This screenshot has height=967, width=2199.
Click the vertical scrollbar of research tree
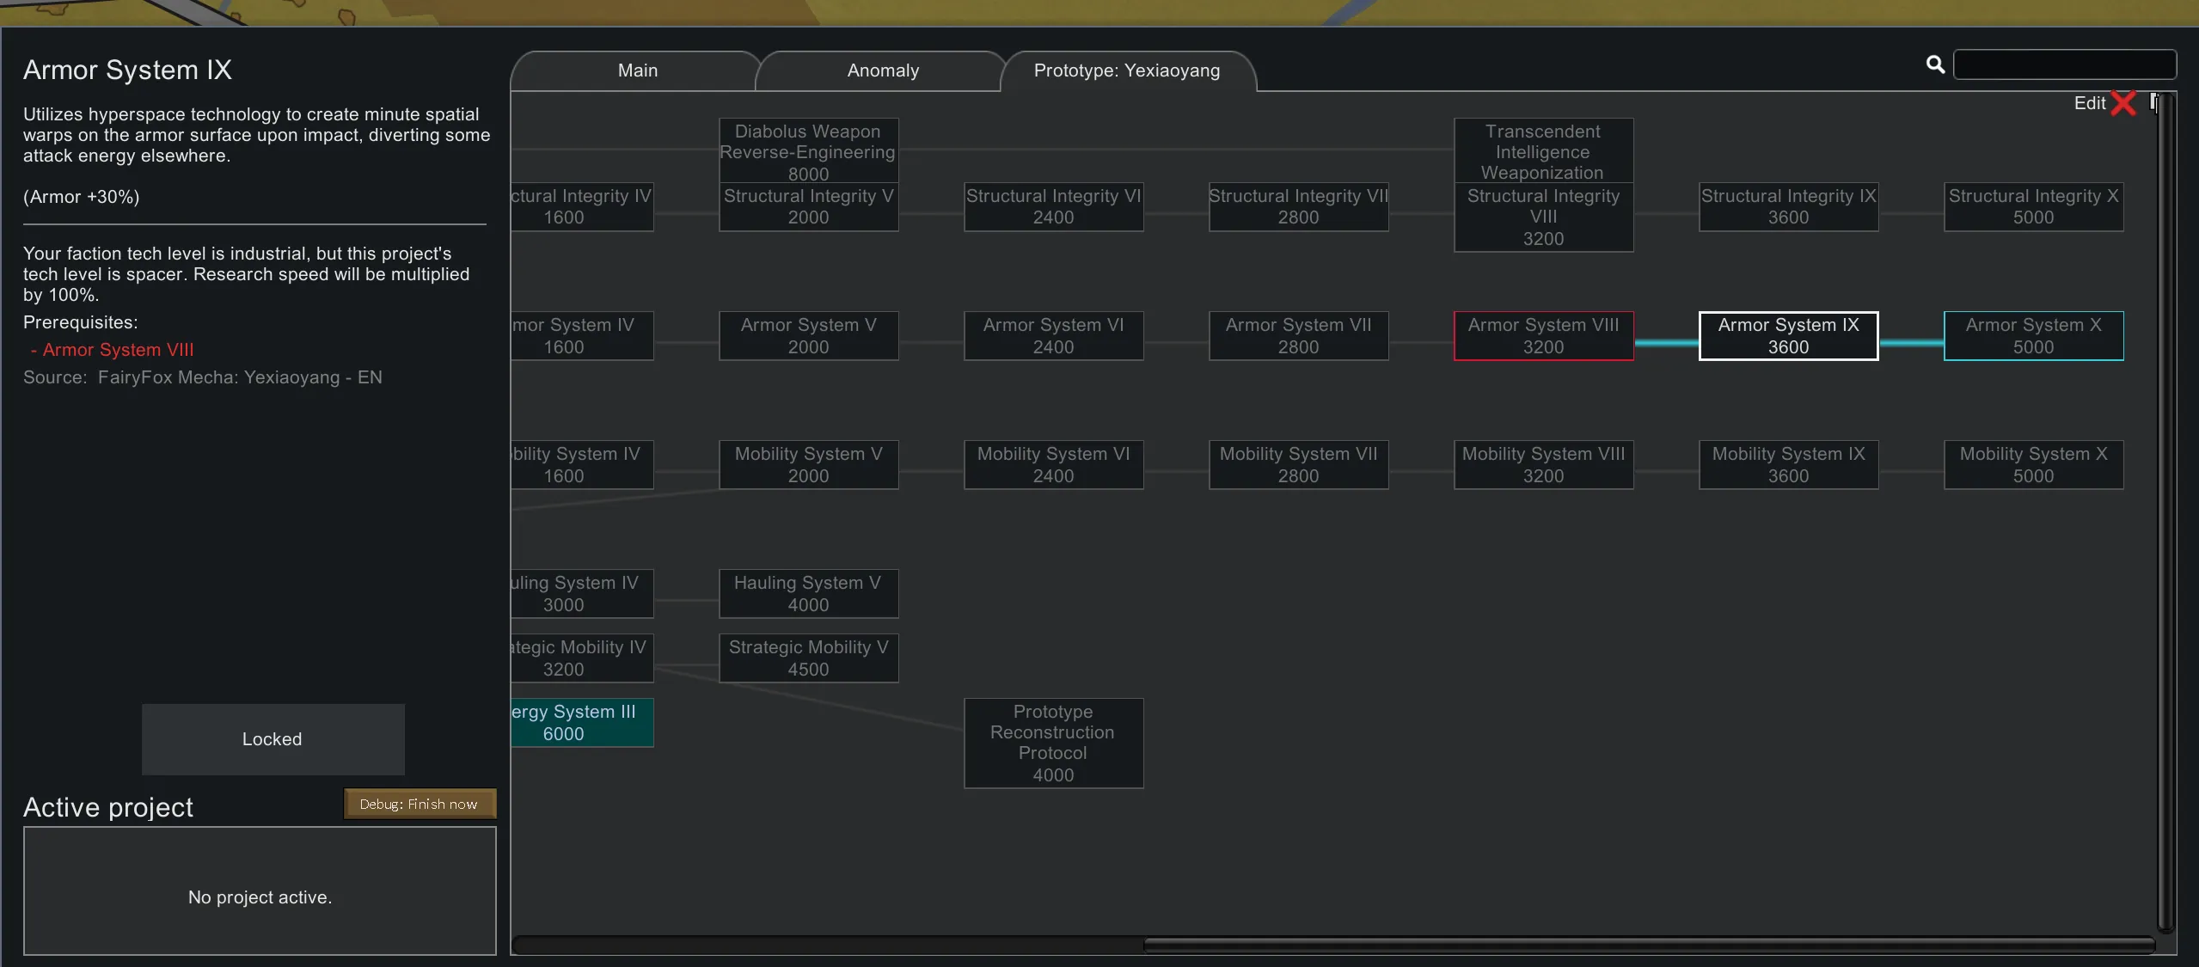[2165, 516]
